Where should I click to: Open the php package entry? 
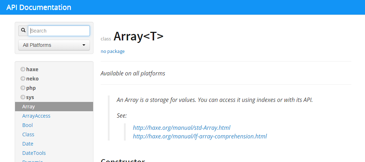pos(31,88)
